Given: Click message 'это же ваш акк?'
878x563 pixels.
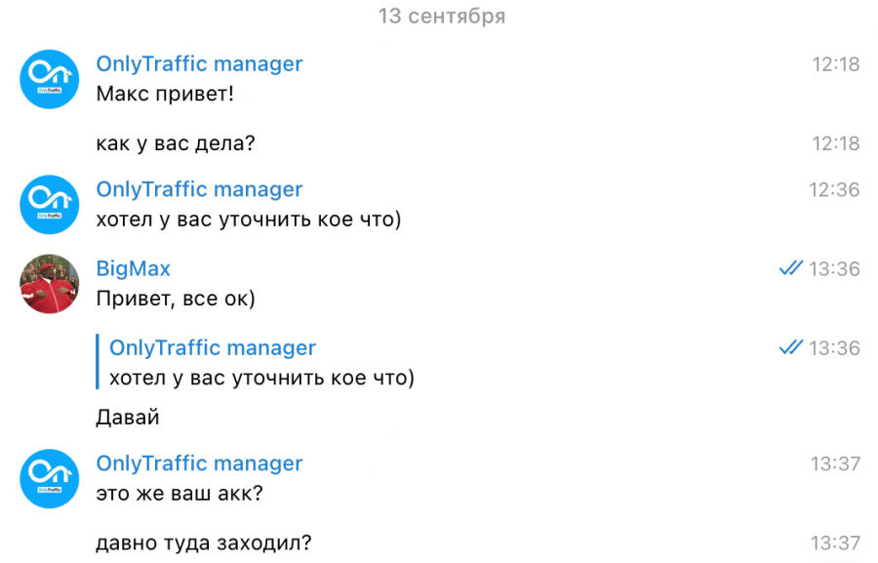Looking at the screenshot, I should tap(180, 494).
